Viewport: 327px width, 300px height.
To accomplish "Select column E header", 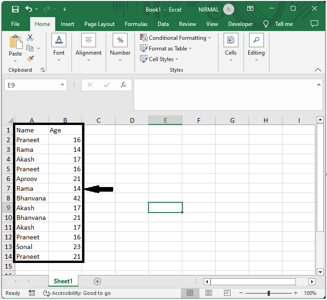I will pos(166,120).
